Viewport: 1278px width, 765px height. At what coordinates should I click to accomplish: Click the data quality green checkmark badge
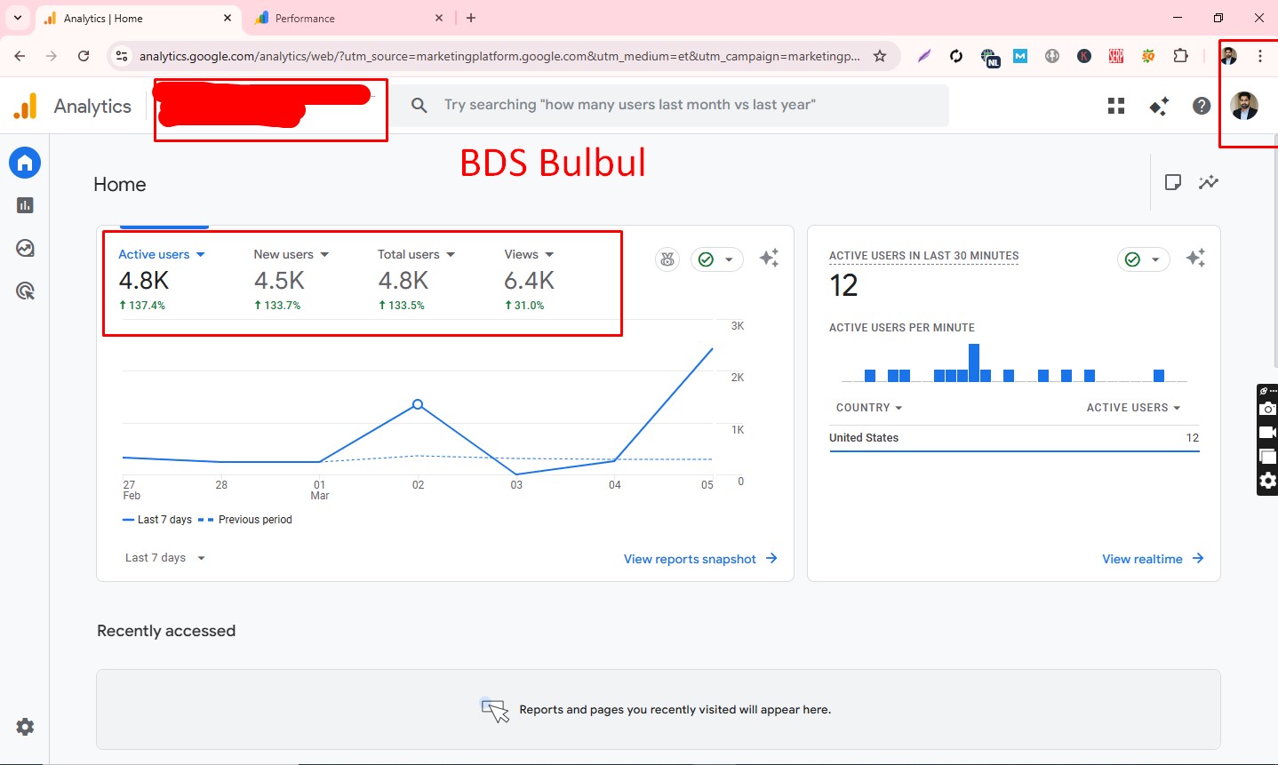click(x=707, y=259)
